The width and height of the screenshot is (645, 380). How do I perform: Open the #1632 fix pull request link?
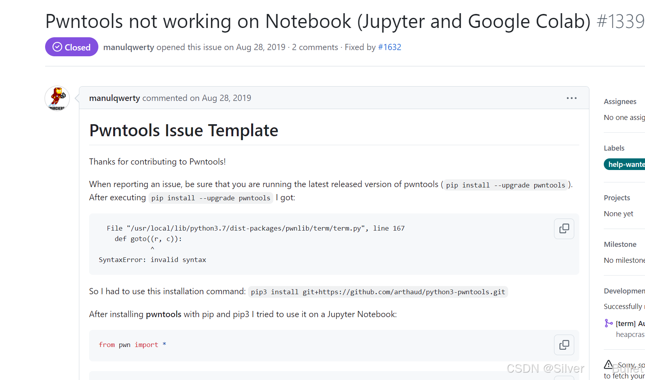390,47
